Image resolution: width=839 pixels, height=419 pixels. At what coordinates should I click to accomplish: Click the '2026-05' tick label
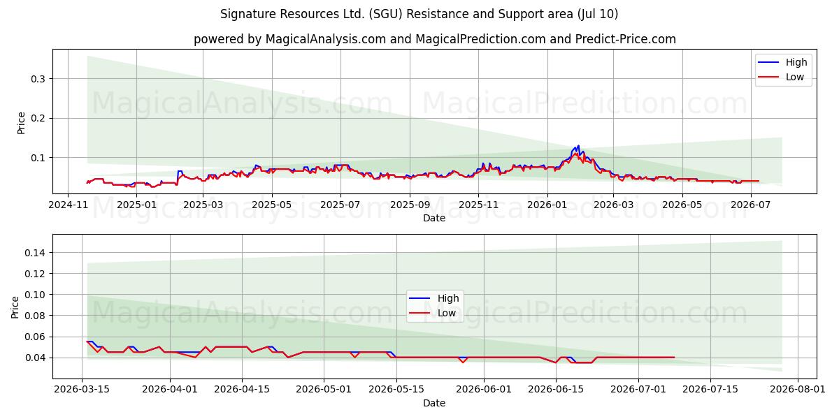click(x=682, y=205)
